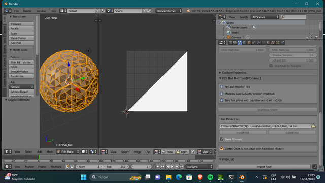Open the Help menu
This screenshot has height=183, width=325.
(x=53, y=11)
